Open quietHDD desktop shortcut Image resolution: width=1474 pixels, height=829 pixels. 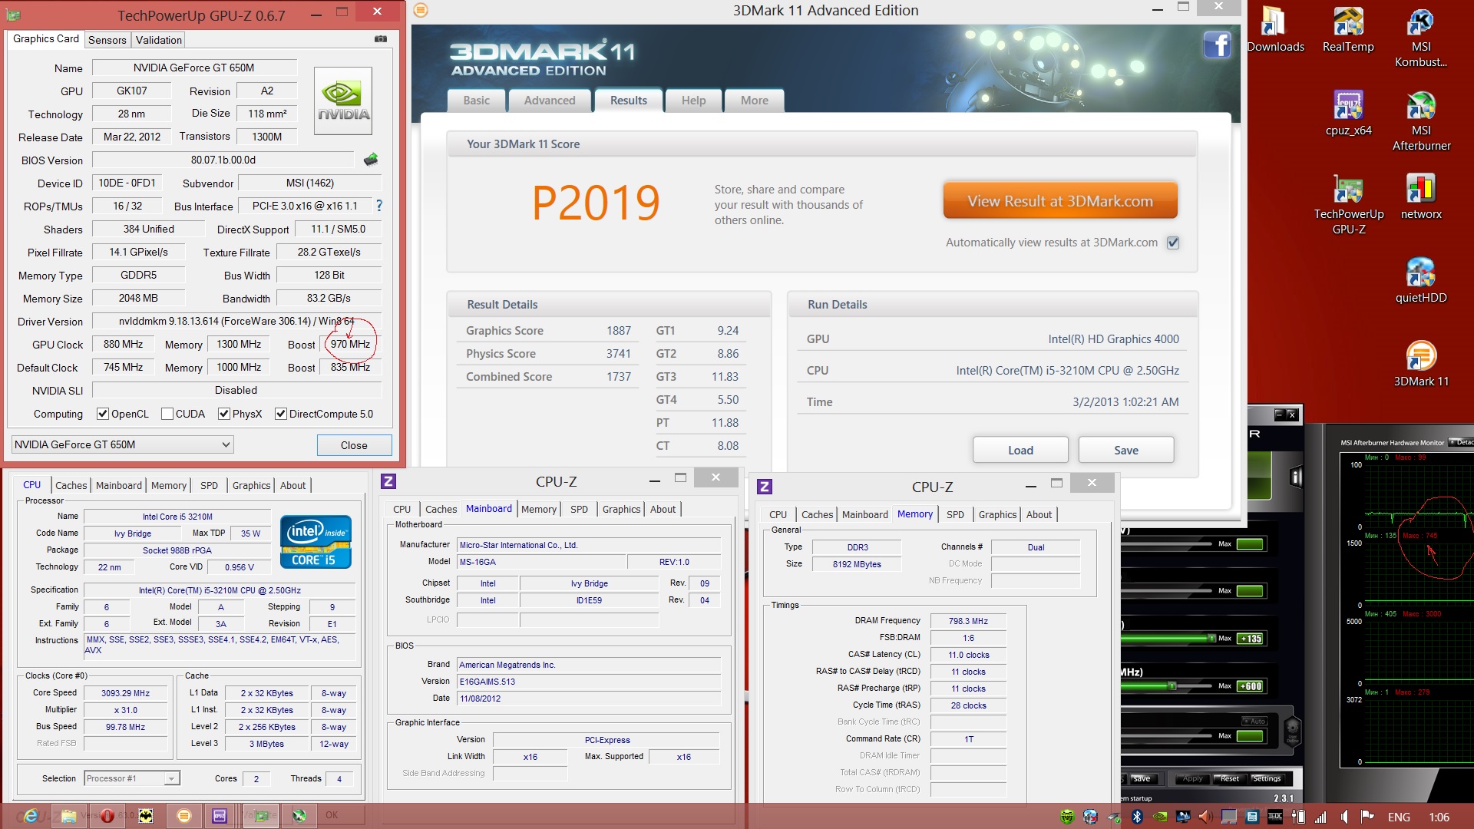pyautogui.click(x=1421, y=281)
